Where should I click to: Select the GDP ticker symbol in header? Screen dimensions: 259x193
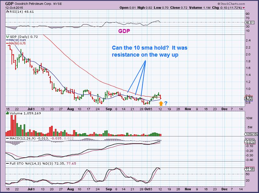[9, 4]
